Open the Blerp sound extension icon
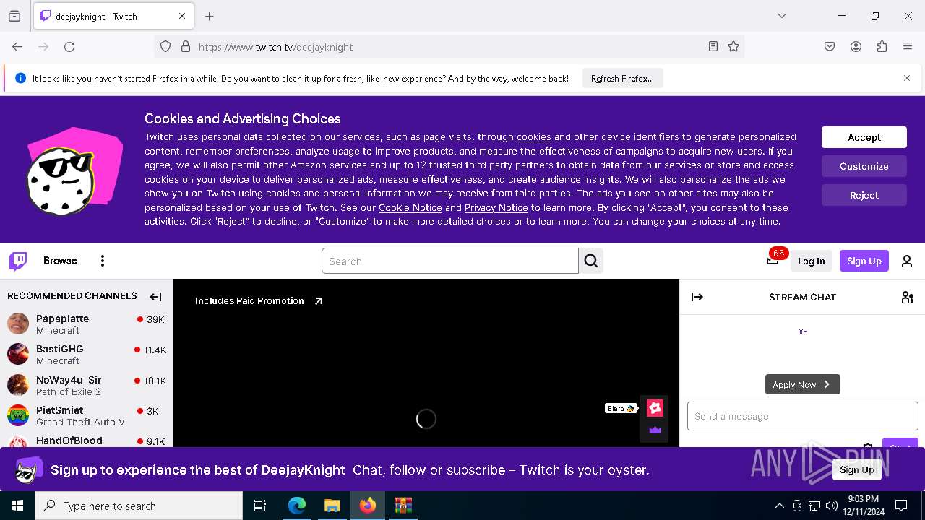Screen dimensions: 925x520 point(655,408)
